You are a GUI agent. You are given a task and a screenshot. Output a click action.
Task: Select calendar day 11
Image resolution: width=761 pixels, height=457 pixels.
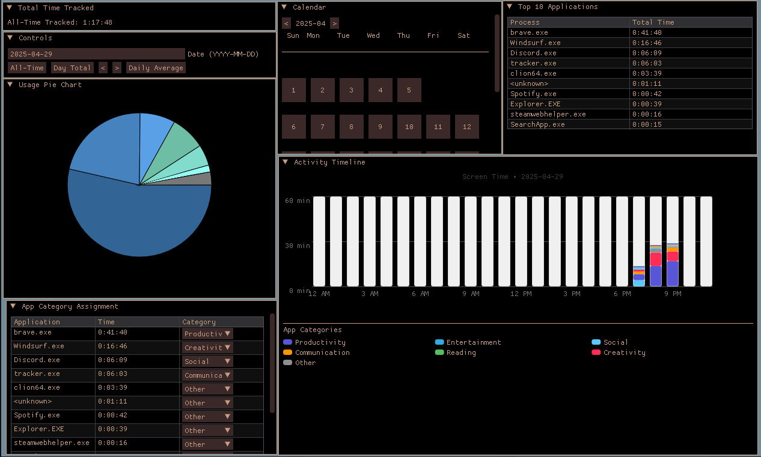pos(438,127)
